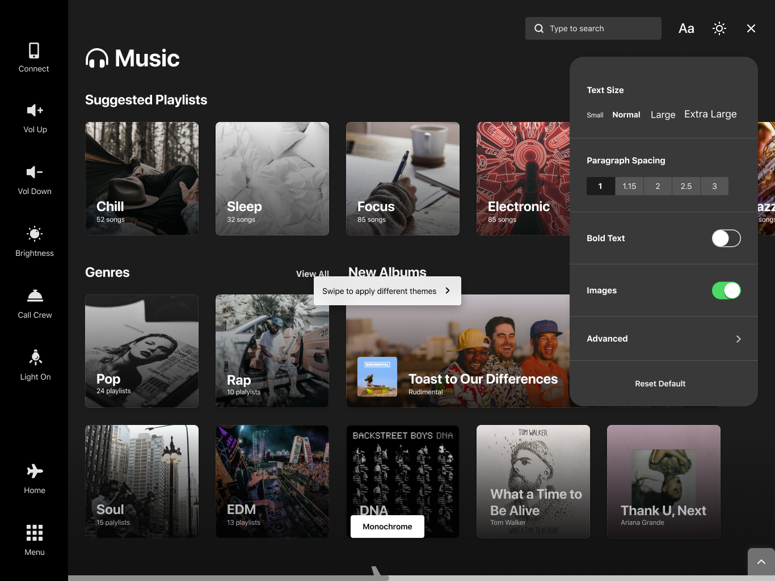Image resolution: width=775 pixels, height=581 pixels.
Task: Raise volume with Vol Up icon
Action: coord(35,110)
